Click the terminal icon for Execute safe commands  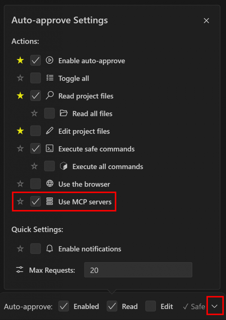[50, 149]
